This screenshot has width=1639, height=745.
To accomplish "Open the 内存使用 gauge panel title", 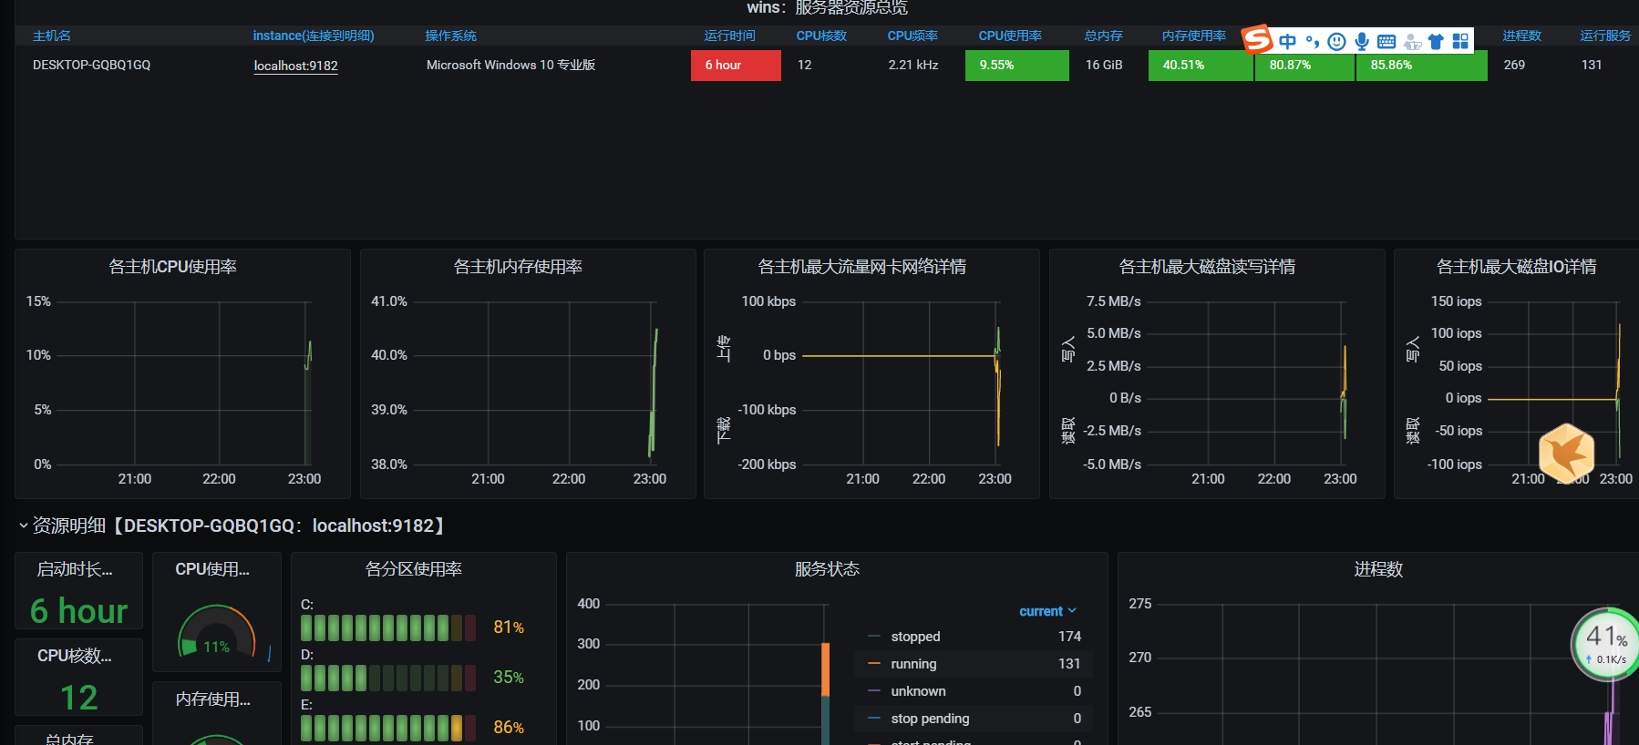I will (x=212, y=699).
